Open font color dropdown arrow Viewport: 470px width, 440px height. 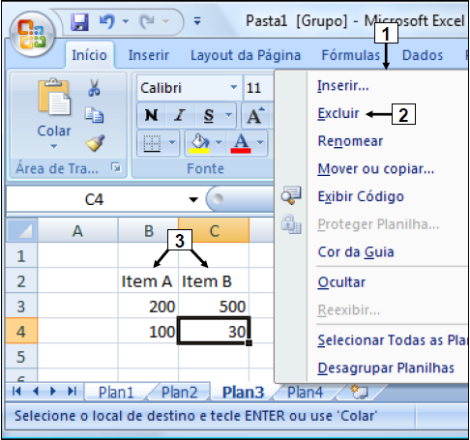[x=260, y=143]
